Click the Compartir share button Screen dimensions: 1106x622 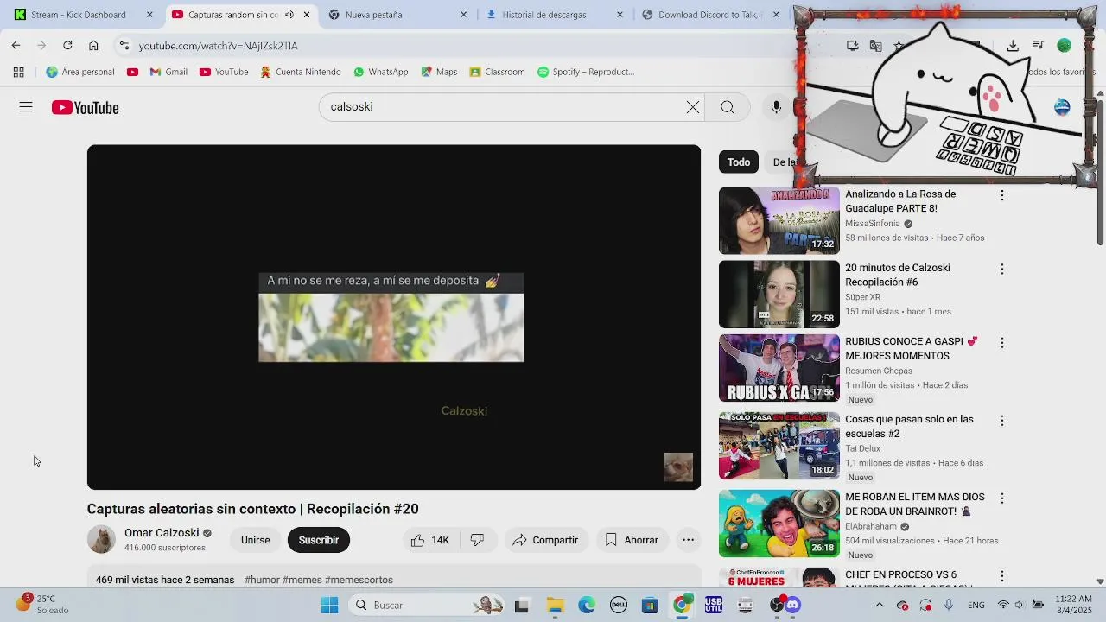545,540
